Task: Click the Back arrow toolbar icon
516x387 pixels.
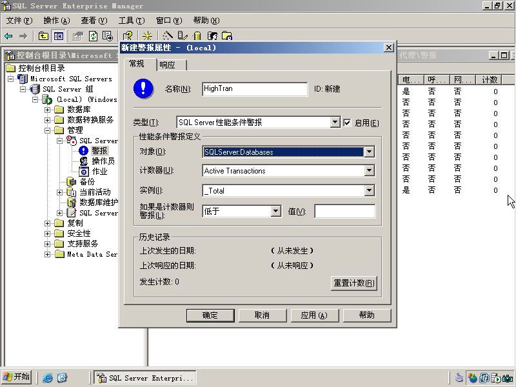Action: click(8, 36)
